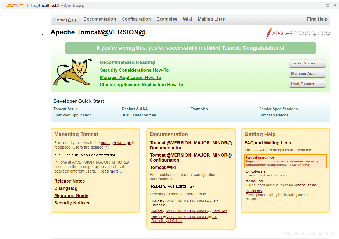Open the taglibs-user mailing list link

[x=255, y=181]
